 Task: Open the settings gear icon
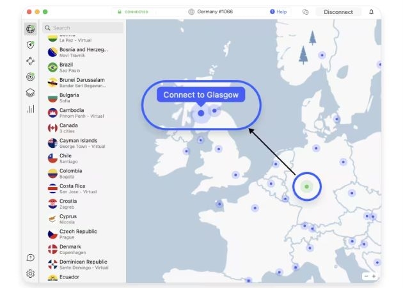(30, 273)
